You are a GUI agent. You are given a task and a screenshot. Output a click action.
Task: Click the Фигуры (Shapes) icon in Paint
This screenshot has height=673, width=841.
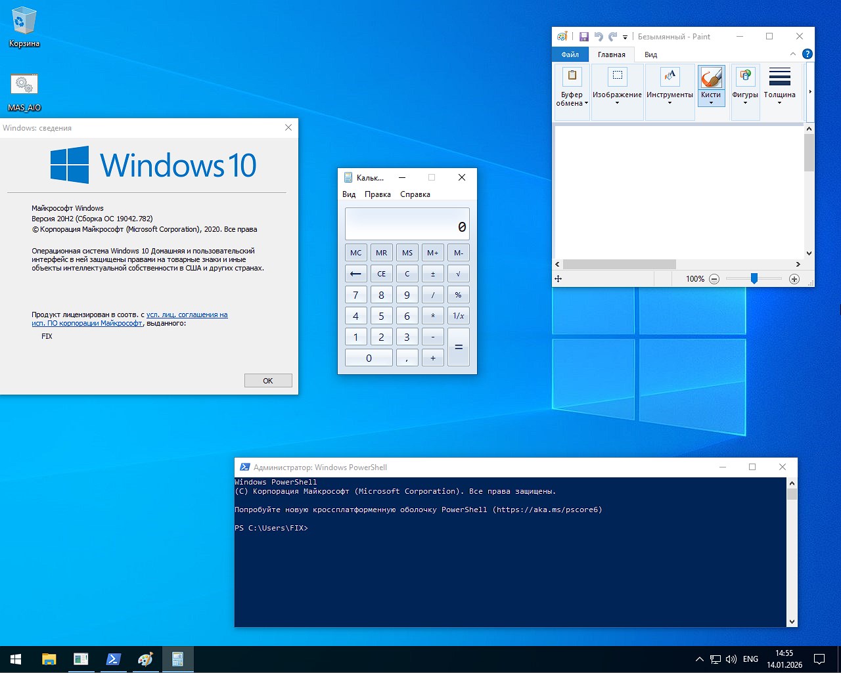744,77
